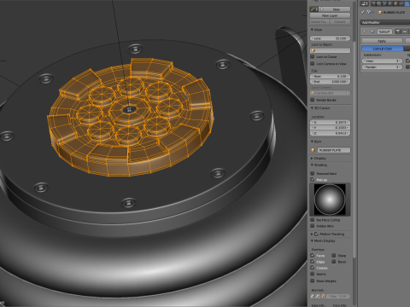This screenshot has height=307, width=410.
Task: Open the matcap sphere thumbnail
Action: 330,200
